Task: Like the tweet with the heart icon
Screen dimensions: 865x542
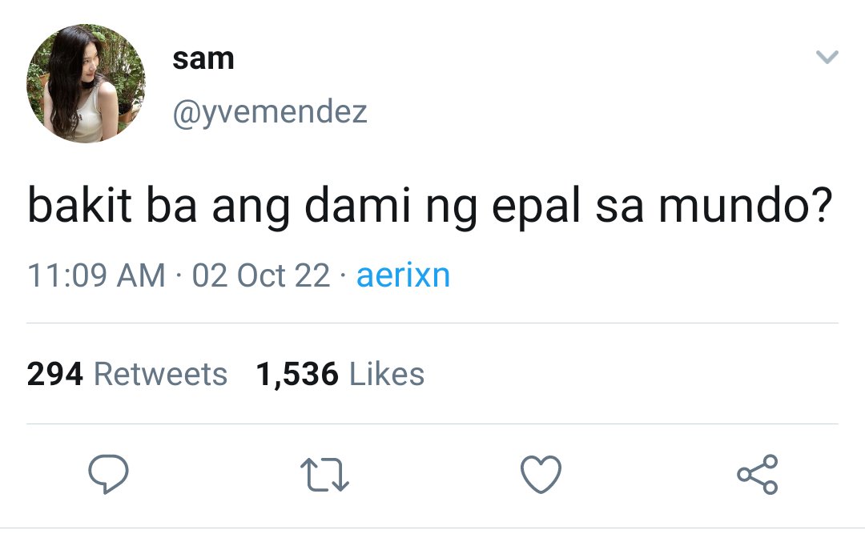Action: pos(541,474)
